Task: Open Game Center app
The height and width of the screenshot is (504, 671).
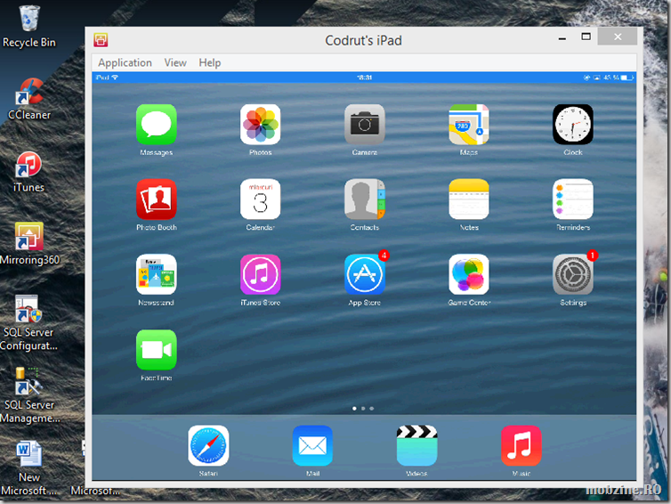Action: pos(469,274)
